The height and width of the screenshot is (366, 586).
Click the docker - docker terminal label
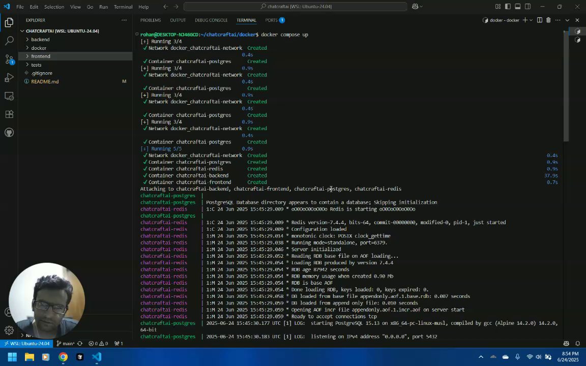(x=501, y=20)
